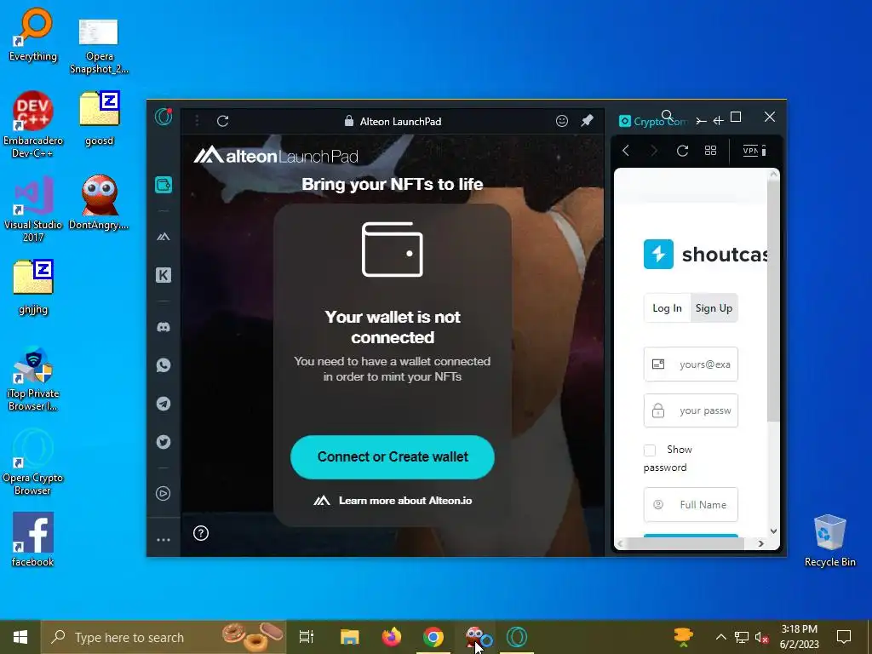Click the vertical scrollbar down arrow
Image resolution: width=872 pixels, height=654 pixels.
(x=773, y=531)
